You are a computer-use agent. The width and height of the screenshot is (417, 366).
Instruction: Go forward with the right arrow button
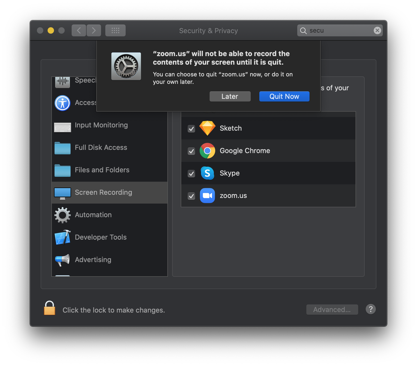[94, 30]
